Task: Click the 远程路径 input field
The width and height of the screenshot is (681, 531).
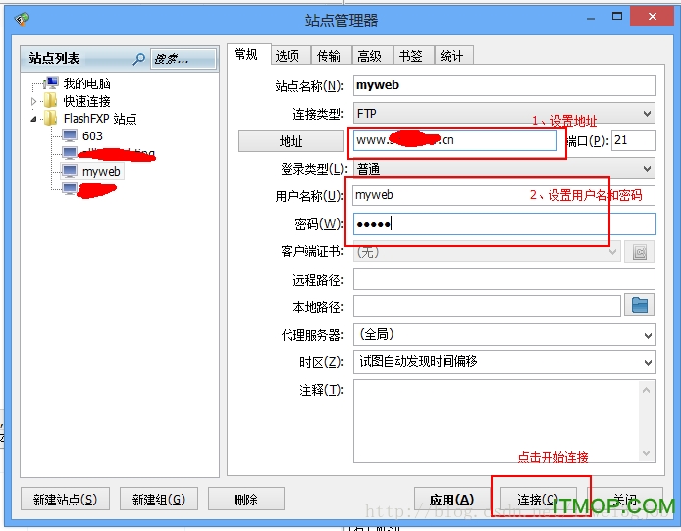Action: [x=503, y=279]
